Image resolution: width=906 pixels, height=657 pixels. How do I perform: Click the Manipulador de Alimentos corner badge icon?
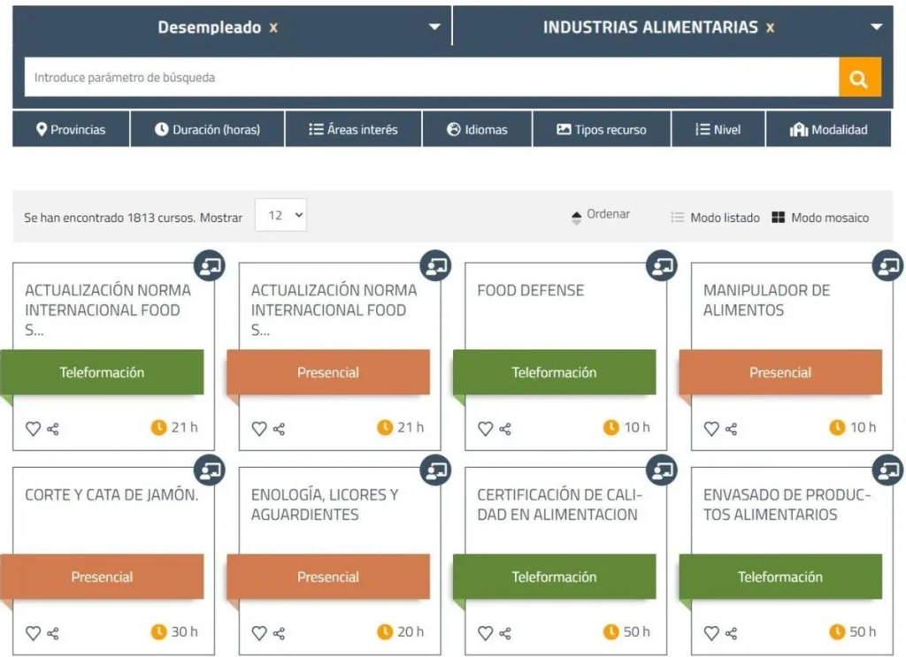click(x=888, y=265)
